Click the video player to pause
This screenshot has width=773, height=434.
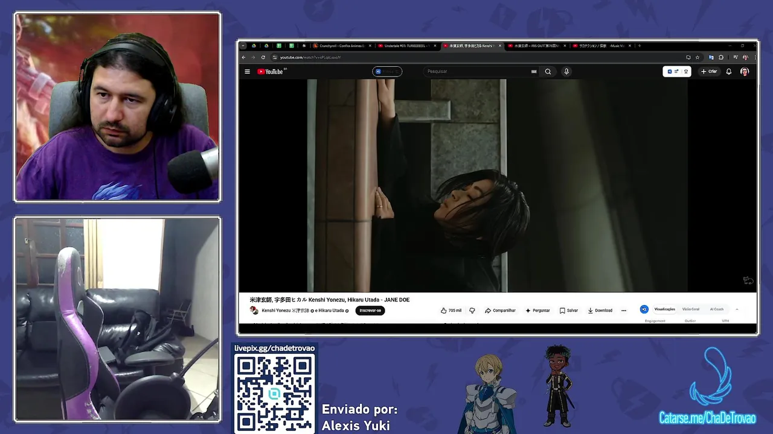[497, 186]
